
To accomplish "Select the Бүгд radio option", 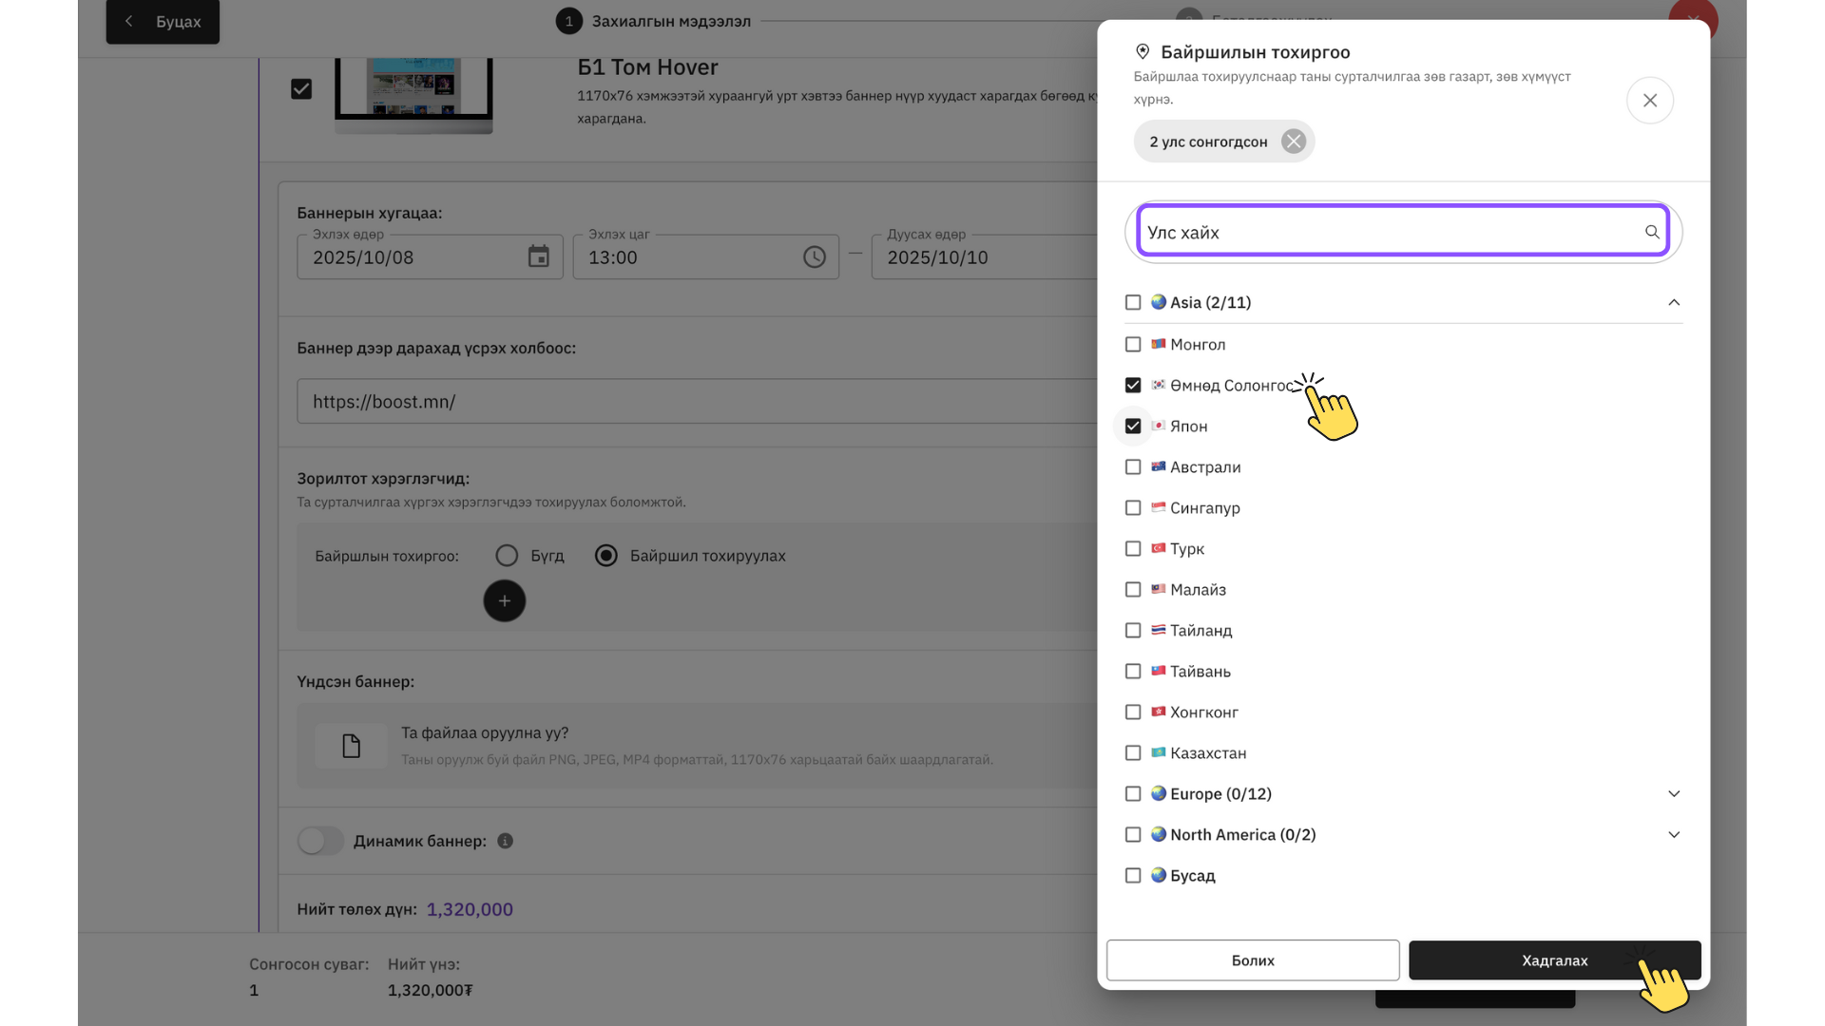I will (507, 556).
